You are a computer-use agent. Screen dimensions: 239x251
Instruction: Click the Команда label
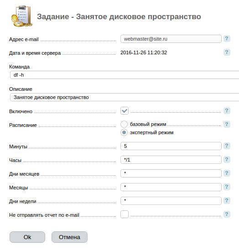(x=19, y=67)
